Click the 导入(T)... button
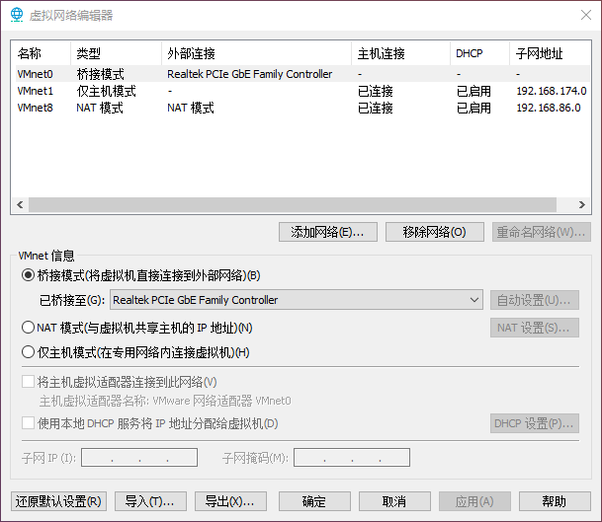The height and width of the screenshot is (522, 602). coord(150,501)
